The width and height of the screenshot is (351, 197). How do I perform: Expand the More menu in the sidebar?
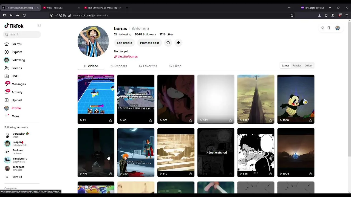click(x=15, y=116)
